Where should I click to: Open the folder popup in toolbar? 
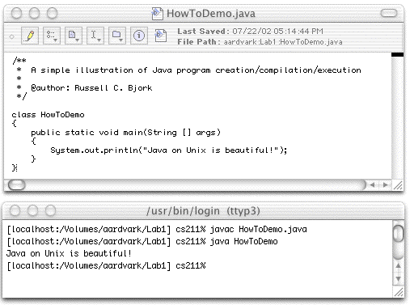pos(117,36)
